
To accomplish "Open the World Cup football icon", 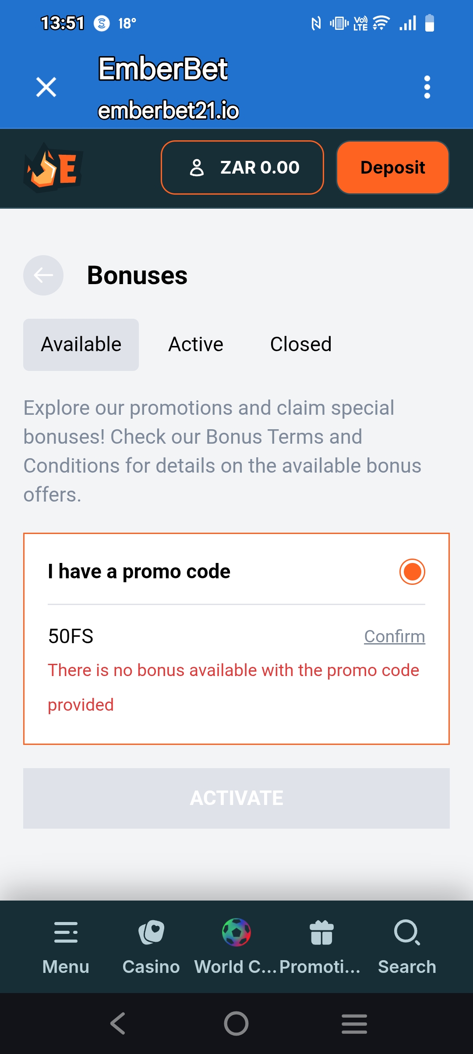I will pos(236,933).
